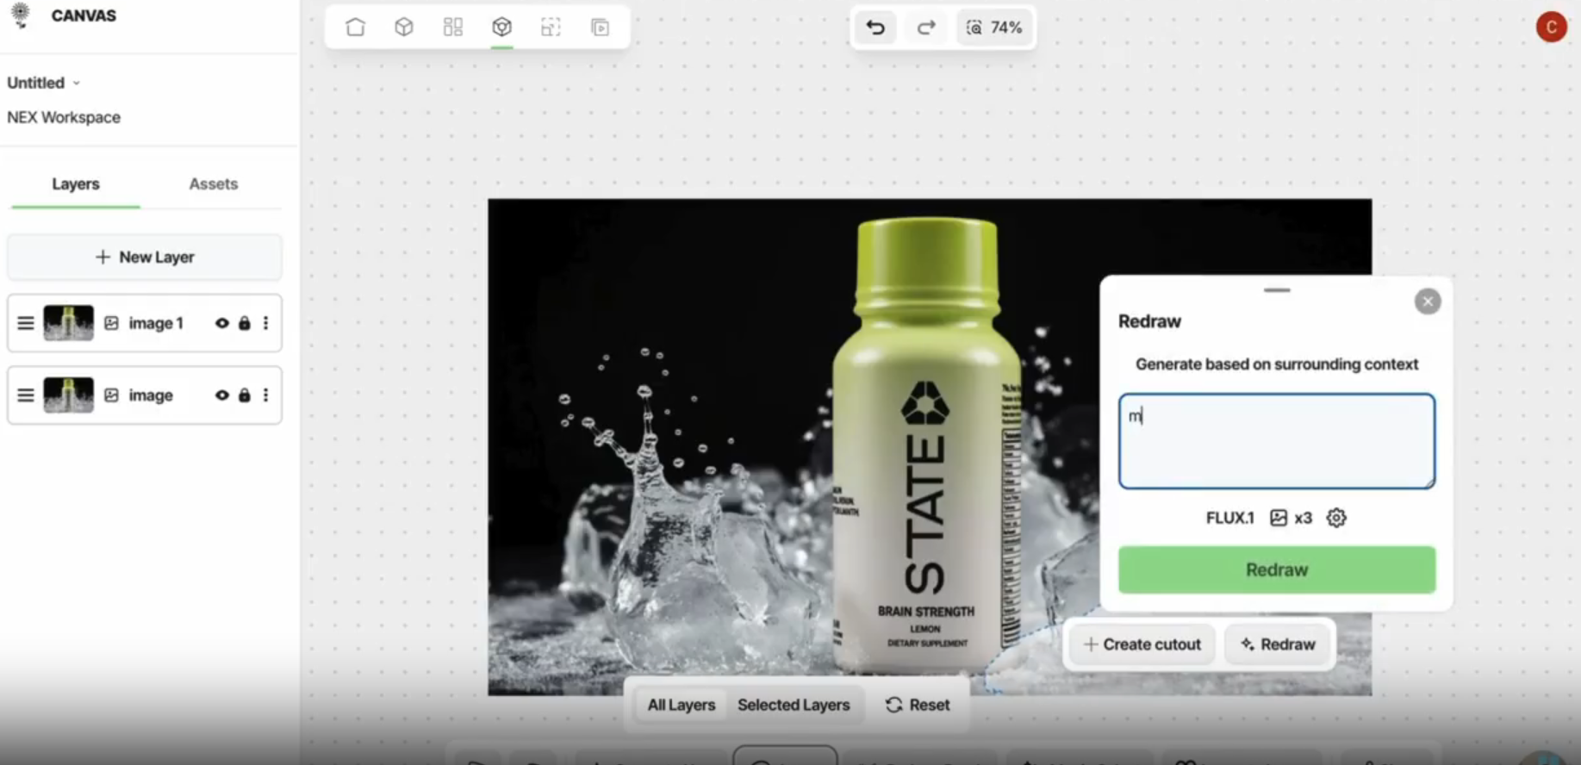The height and width of the screenshot is (765, 1581).
Task: Click the Redraw panel drag handle bar
Action: click(x=1277, y=290)
